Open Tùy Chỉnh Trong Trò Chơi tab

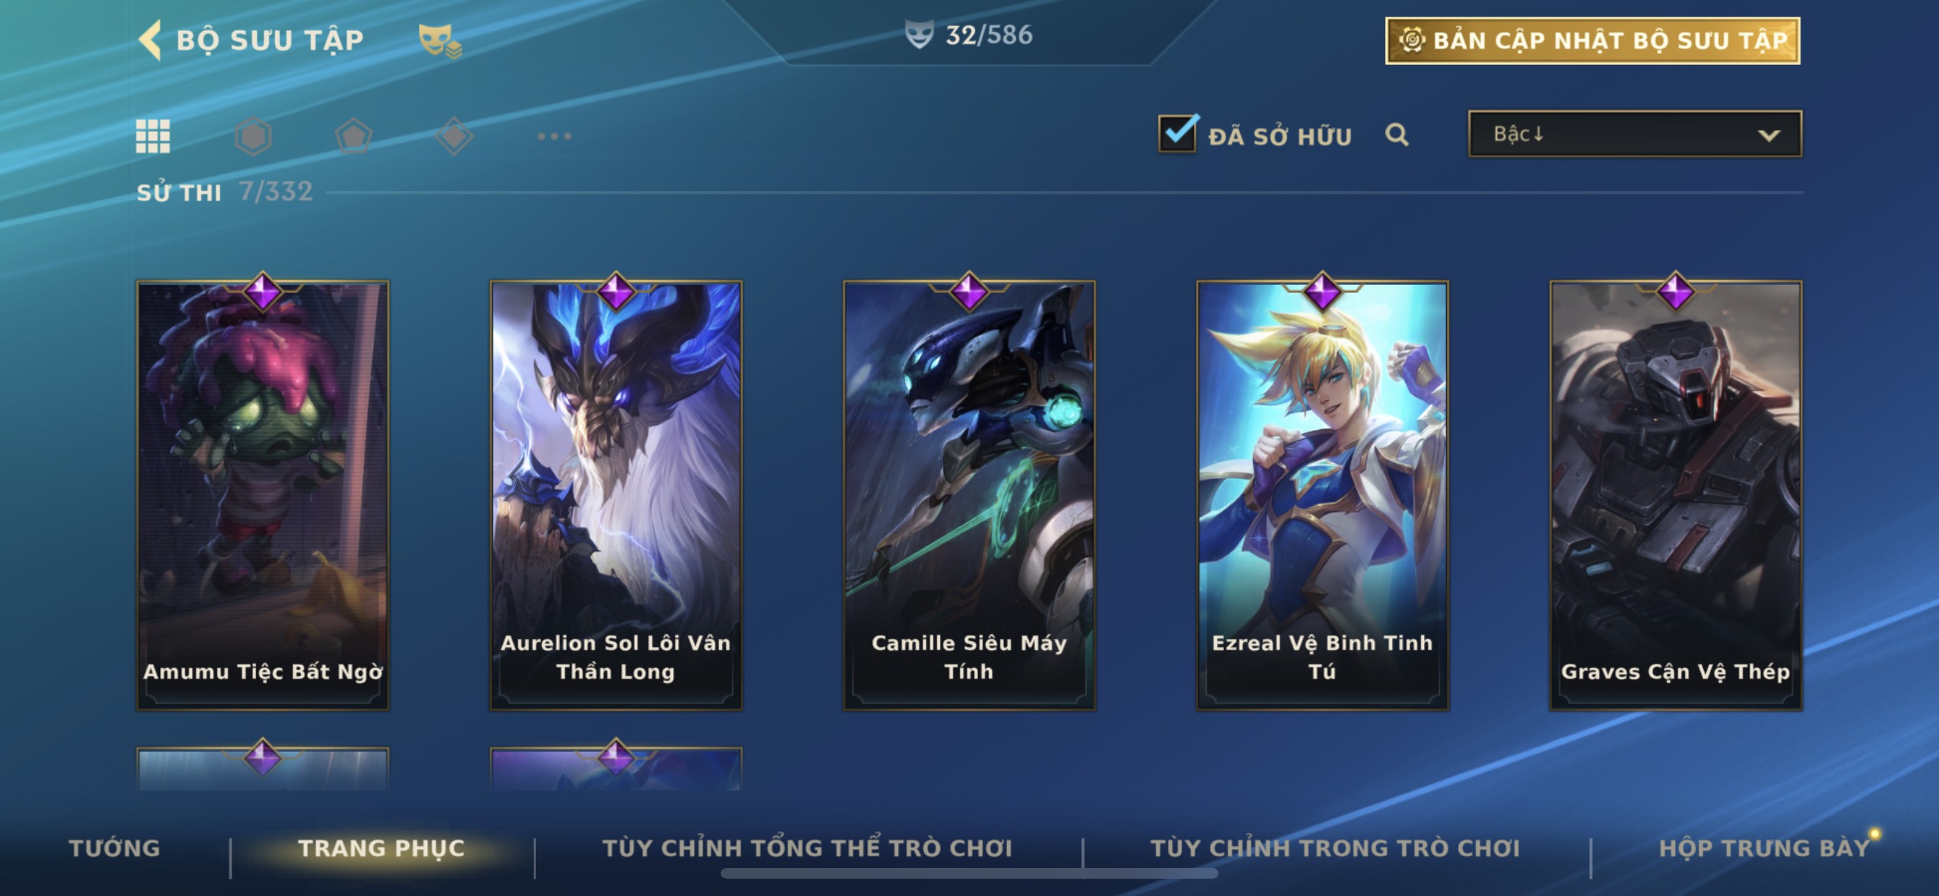[x=1335, y=848]
